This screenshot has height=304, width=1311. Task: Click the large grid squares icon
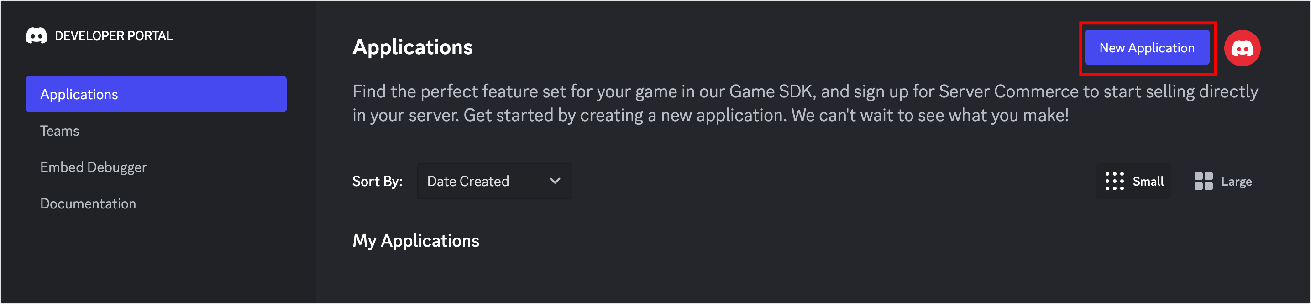click(1203, 181)
